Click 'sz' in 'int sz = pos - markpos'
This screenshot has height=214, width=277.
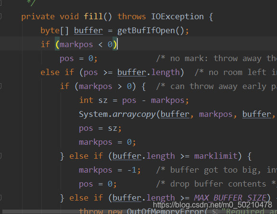coord(103,101)
